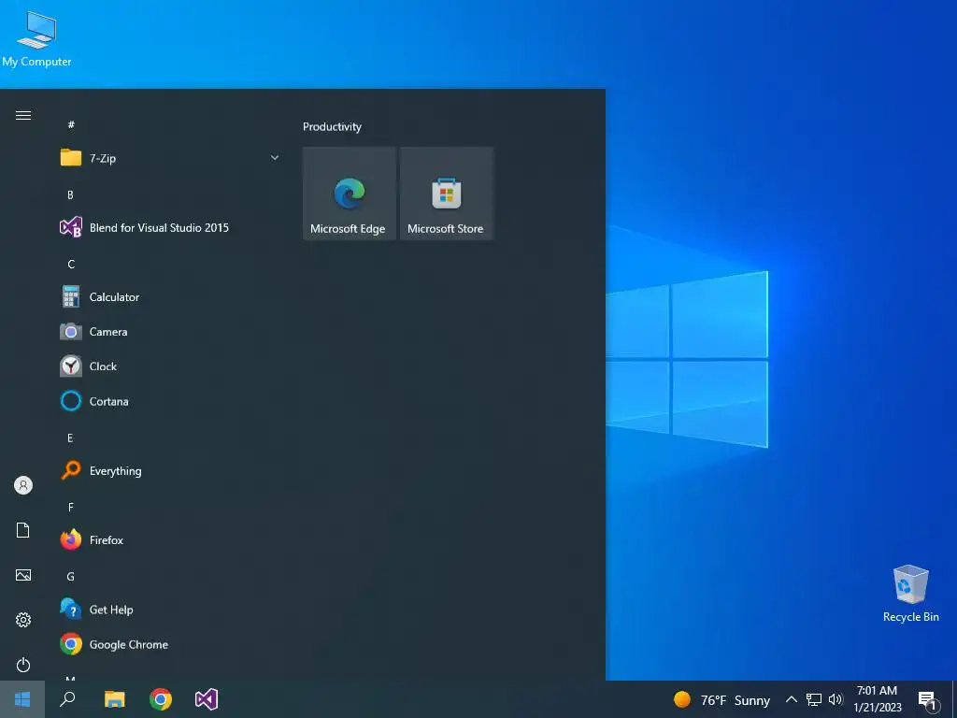Open Google Chrome from the taskbar
This screenshot has width=957, height=718.
(x=161, y=699)
